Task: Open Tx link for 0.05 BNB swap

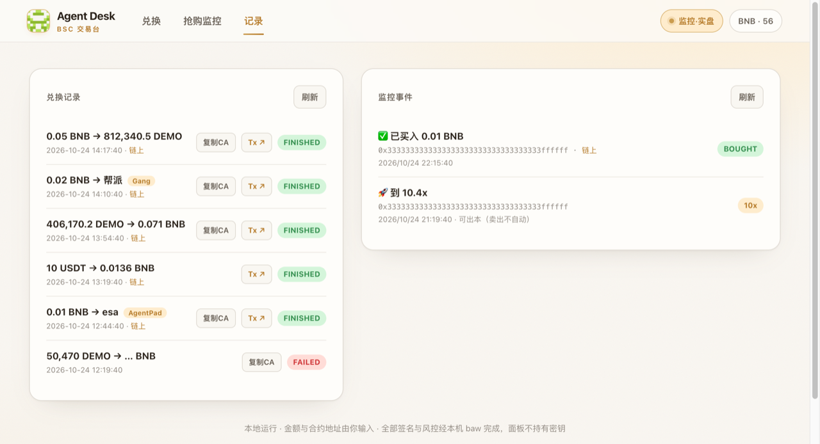Action: (x=256, y=143)
